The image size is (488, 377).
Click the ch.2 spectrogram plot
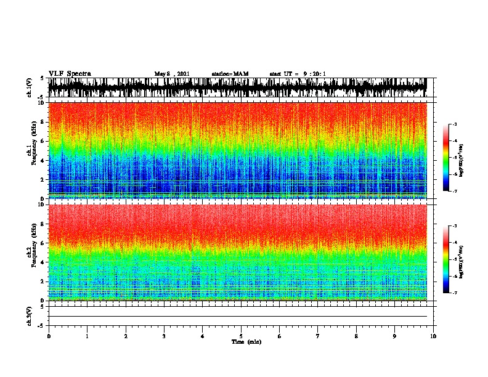(x=237, y=253)
